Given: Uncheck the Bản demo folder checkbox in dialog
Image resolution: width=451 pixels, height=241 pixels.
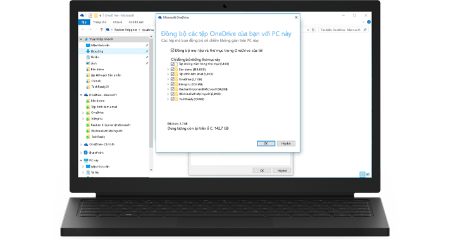Looking at the screenshot, I should 172,70.
